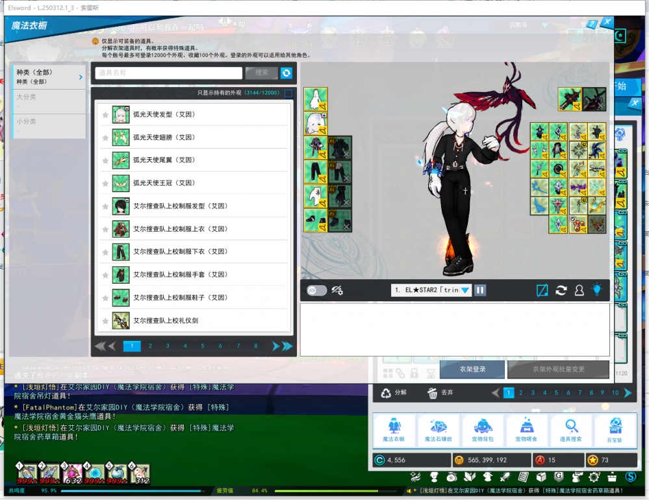Select inventory page 6
Image resolution: width=649 pixels, height=500 pixels.
tap(568, 393)
